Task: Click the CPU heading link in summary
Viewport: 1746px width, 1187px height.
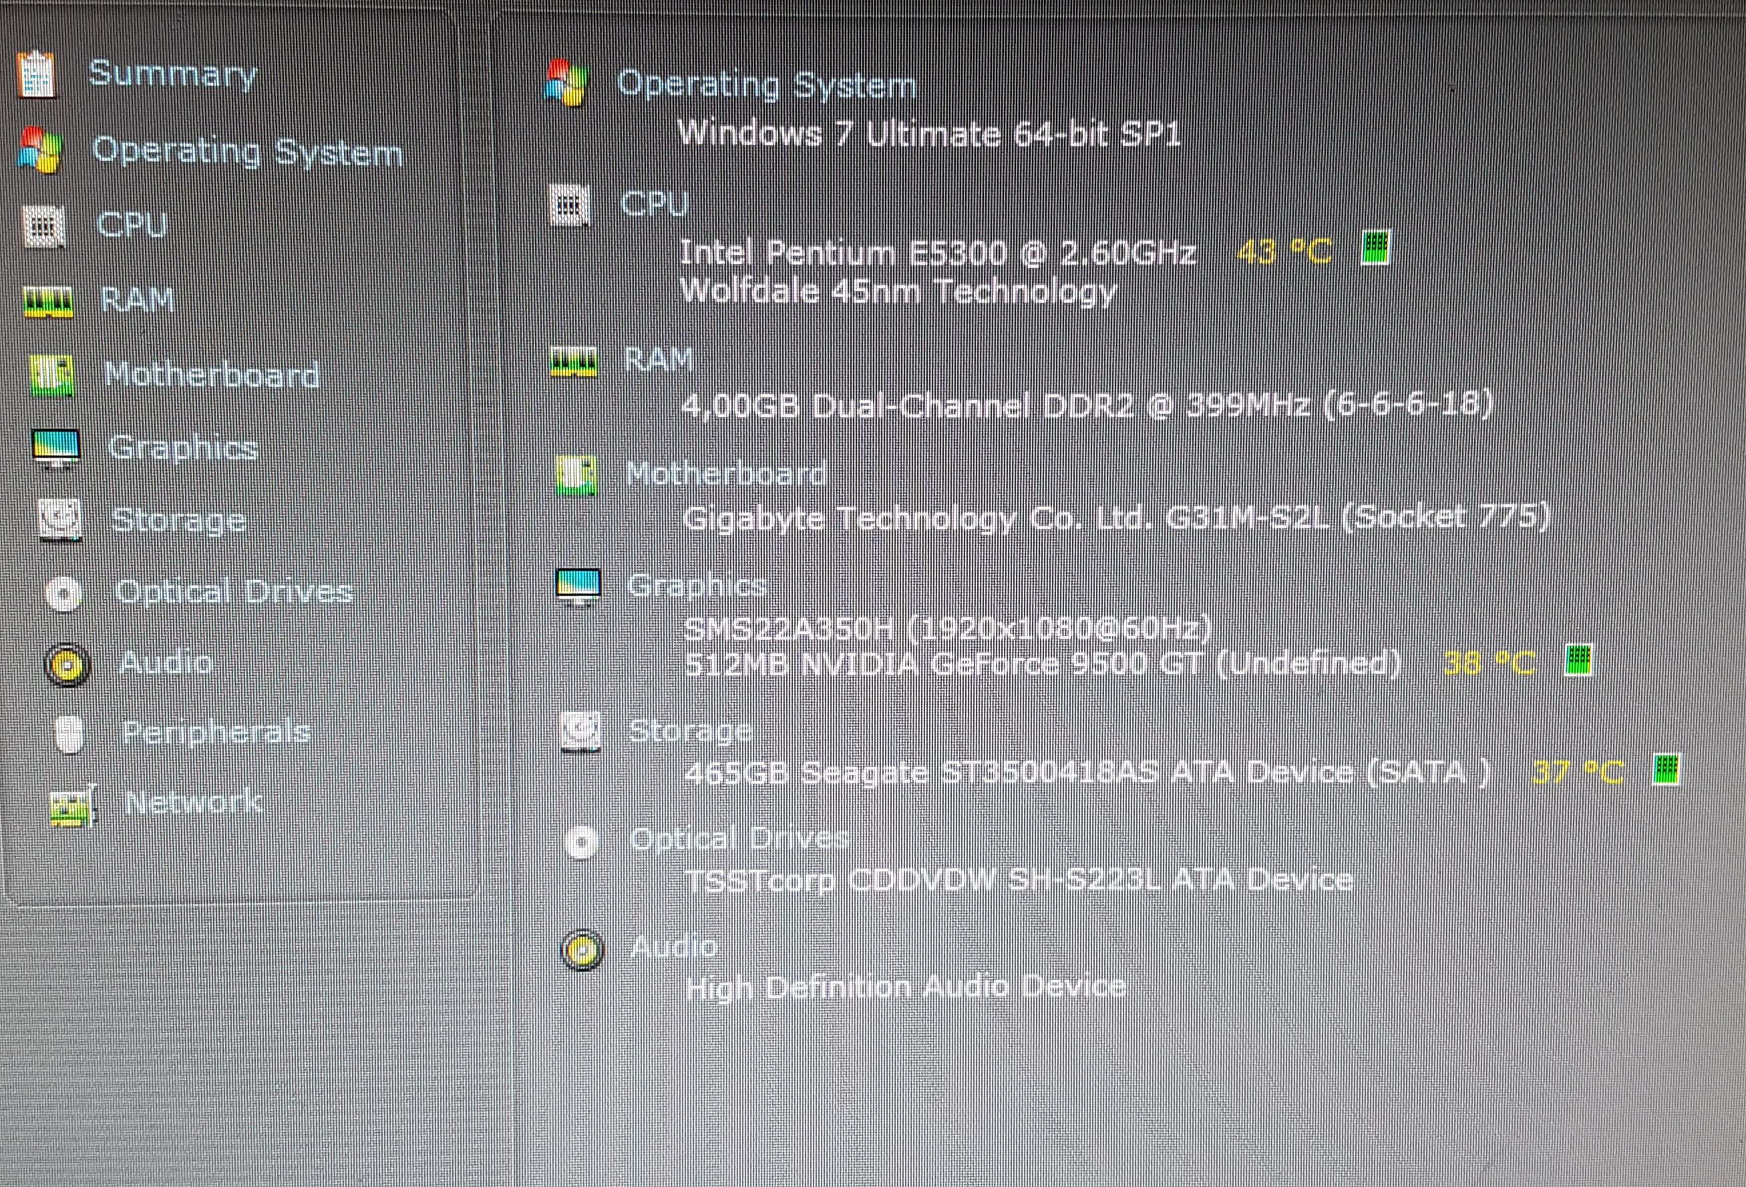Action: 655,203
